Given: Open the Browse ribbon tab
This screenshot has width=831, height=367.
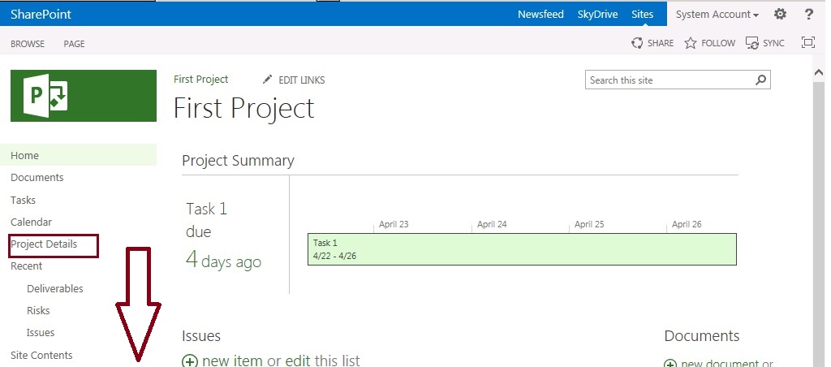Looking at the screenshot, I should point(28,44).
